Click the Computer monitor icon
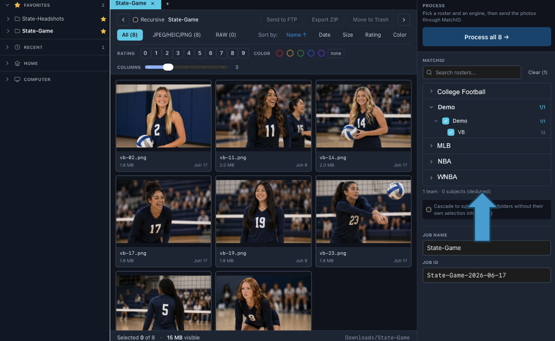This screenshot has width=555, height=341. (x=17, y=80)
